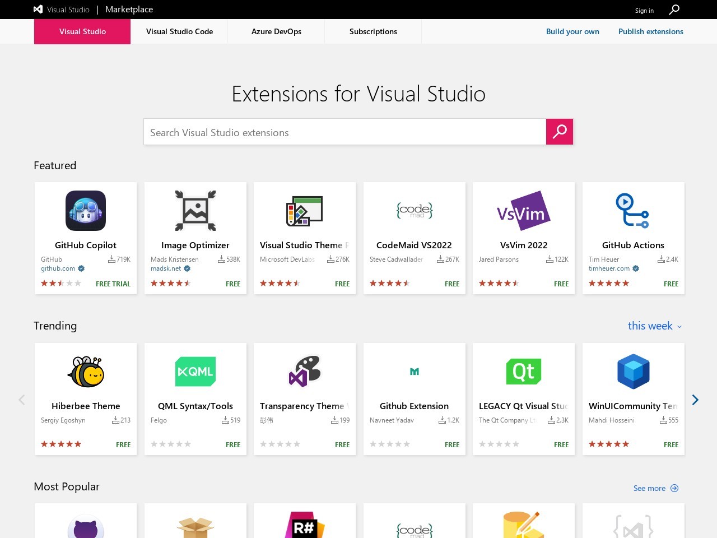This screenshot has width=717, height=538.
Task: Click the star rating for QML Syntax/Tools
Action: point(170,444)
